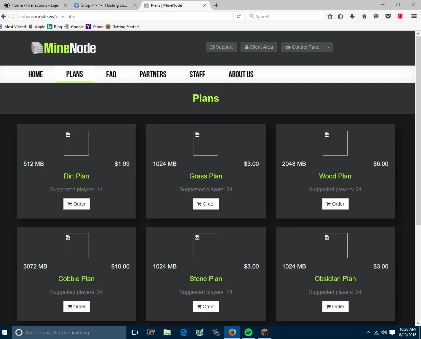Close the Home - FireFactions tab
The height and width of the screenshot is (339, 421).
click(65, 5)
